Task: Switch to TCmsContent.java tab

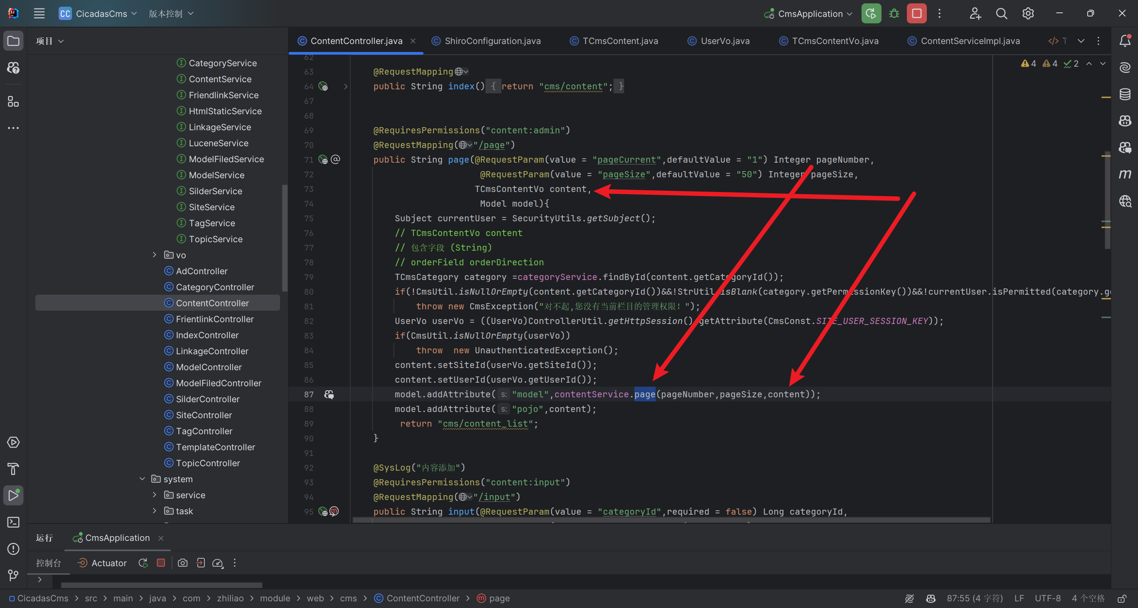Action: 614,41
